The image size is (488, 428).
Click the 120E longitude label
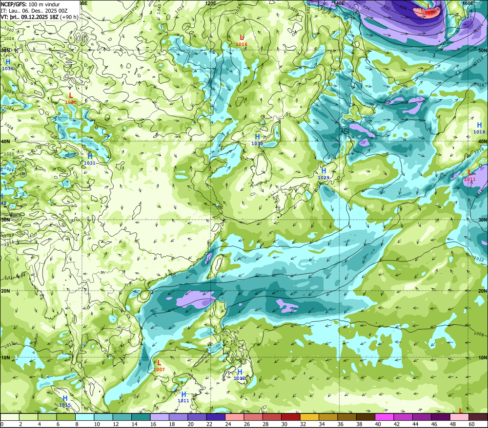tap(211, 3)
